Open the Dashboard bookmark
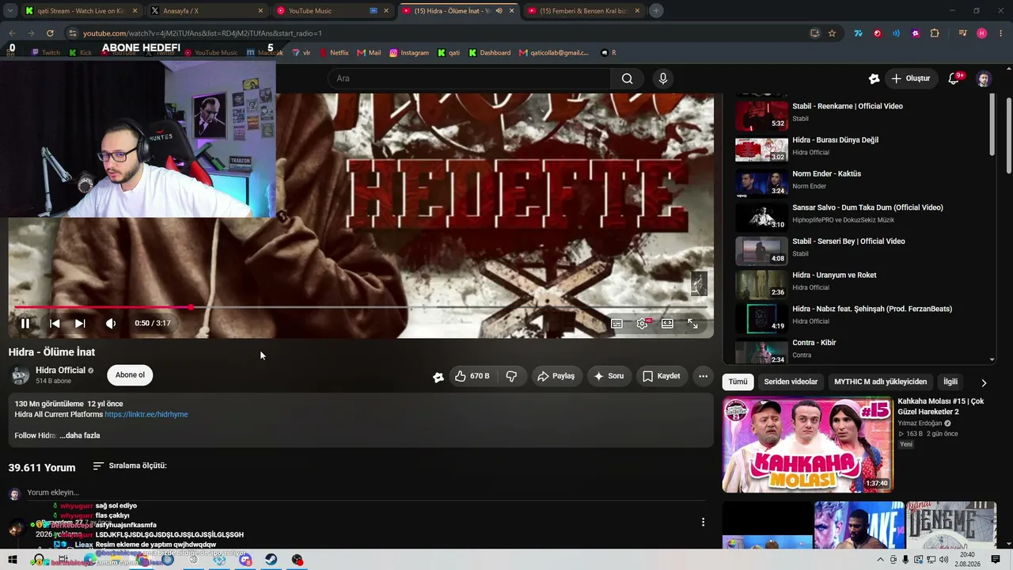Image resolution: width=1013 pixels, height=570 pixels. click(x=489, y=53)
